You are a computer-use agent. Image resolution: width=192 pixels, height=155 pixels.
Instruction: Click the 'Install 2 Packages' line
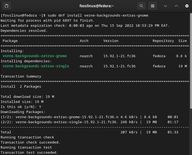click(x=21, y=87)
